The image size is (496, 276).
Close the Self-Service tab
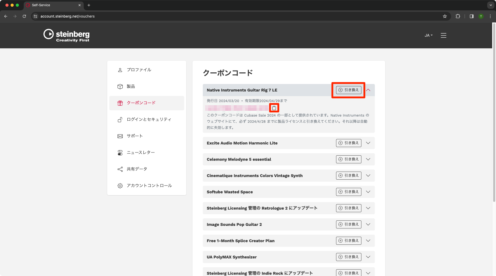pos(80,5)
